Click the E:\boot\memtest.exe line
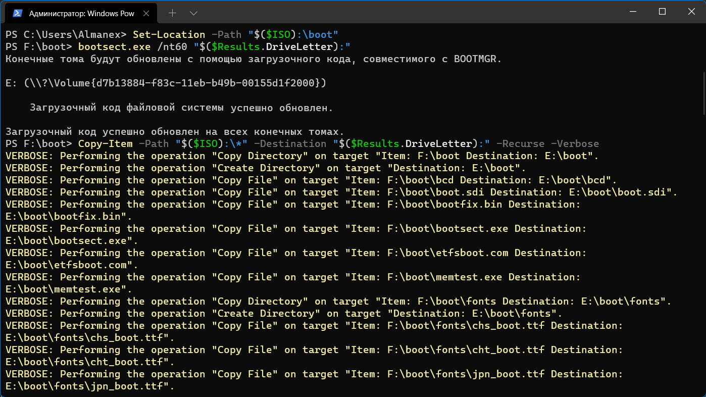The width and height of the screenshot is (706, 397). coord(69,289)
